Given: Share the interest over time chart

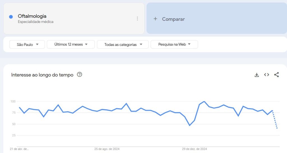Looking at the screenshot, I should [276, 75].
